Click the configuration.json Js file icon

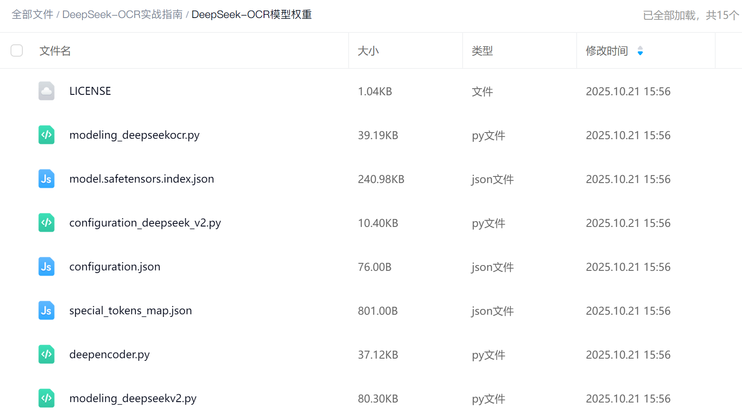46,266
